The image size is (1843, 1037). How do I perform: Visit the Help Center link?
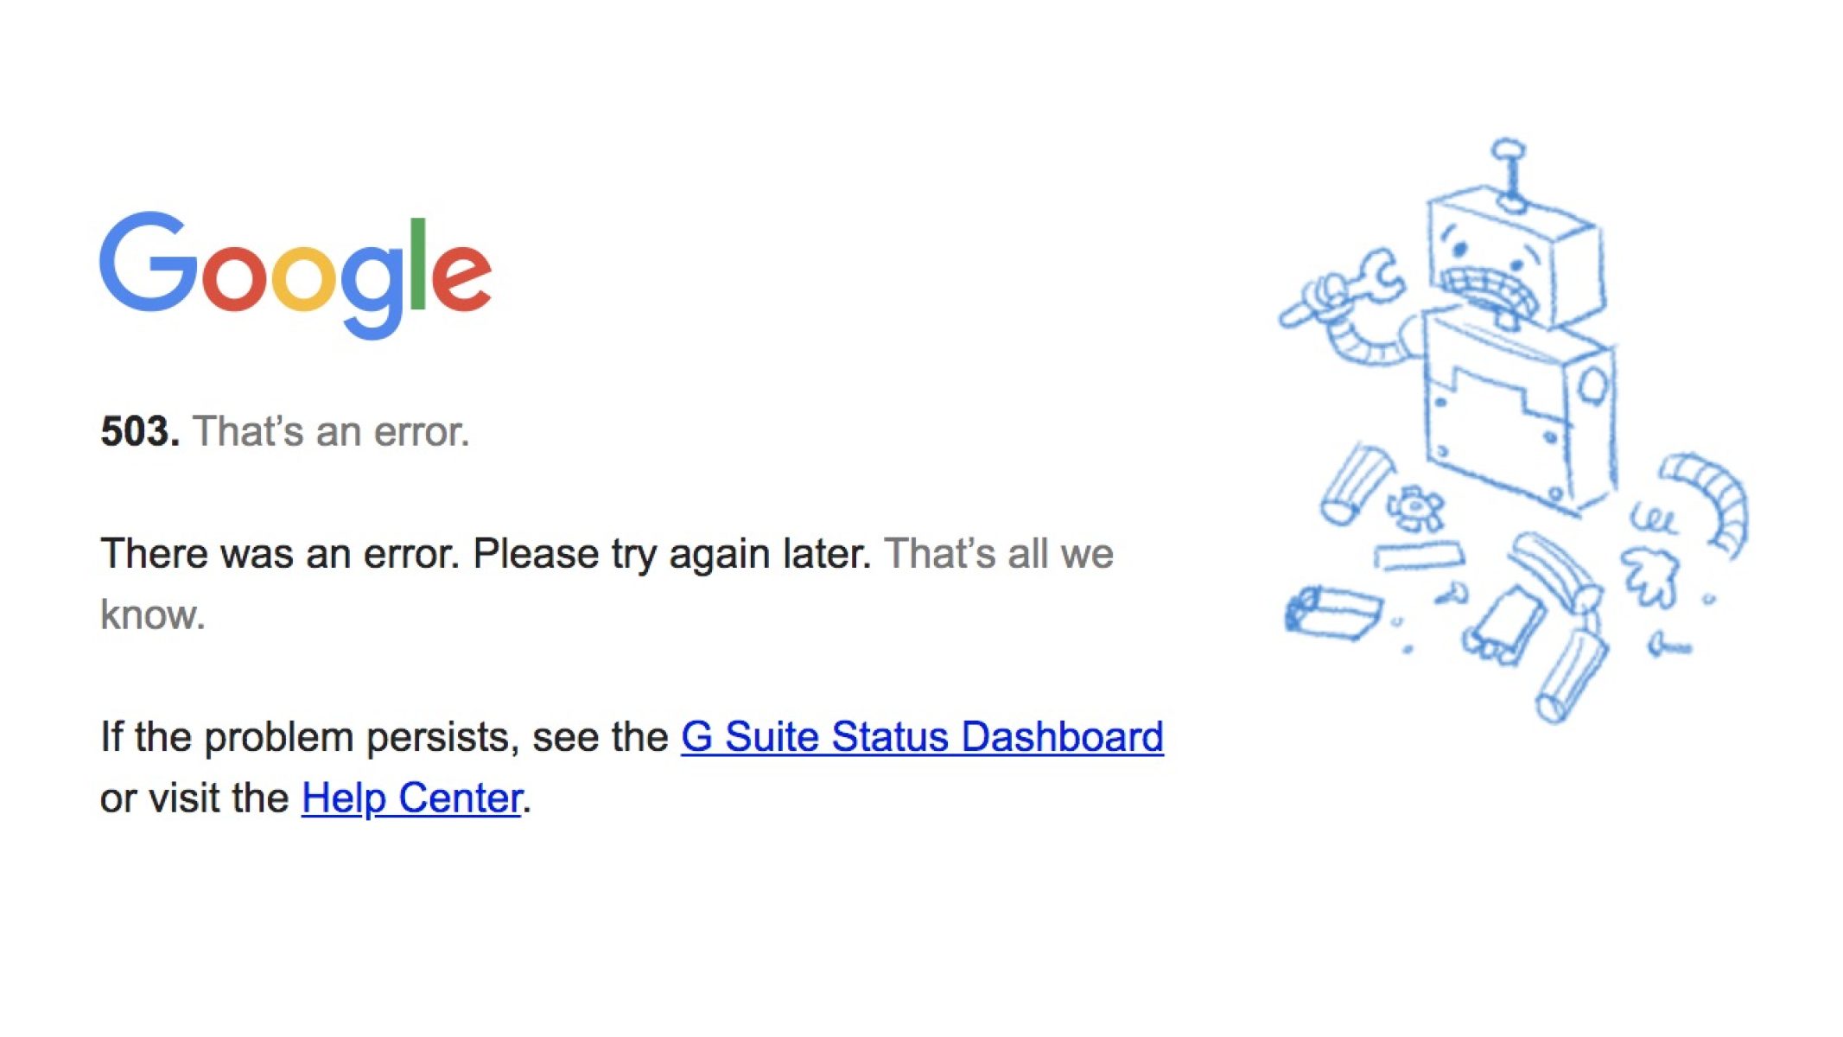(x=411, y=798)
